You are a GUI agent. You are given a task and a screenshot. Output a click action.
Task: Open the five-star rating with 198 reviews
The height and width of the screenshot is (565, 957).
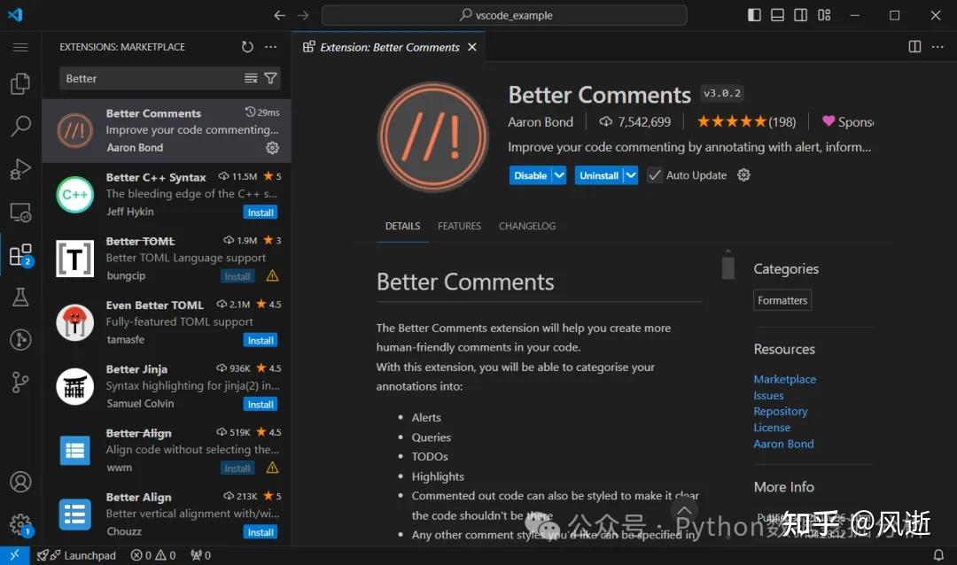(x=746, y=121)
